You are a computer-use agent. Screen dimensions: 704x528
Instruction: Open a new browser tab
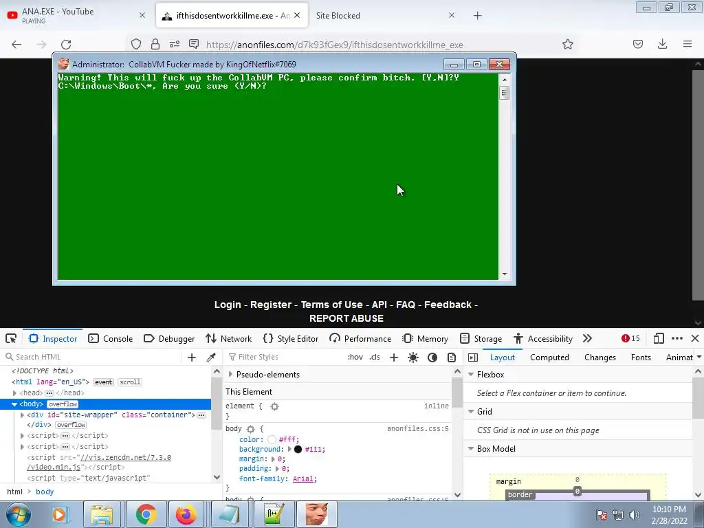click(x=477, y=16)
